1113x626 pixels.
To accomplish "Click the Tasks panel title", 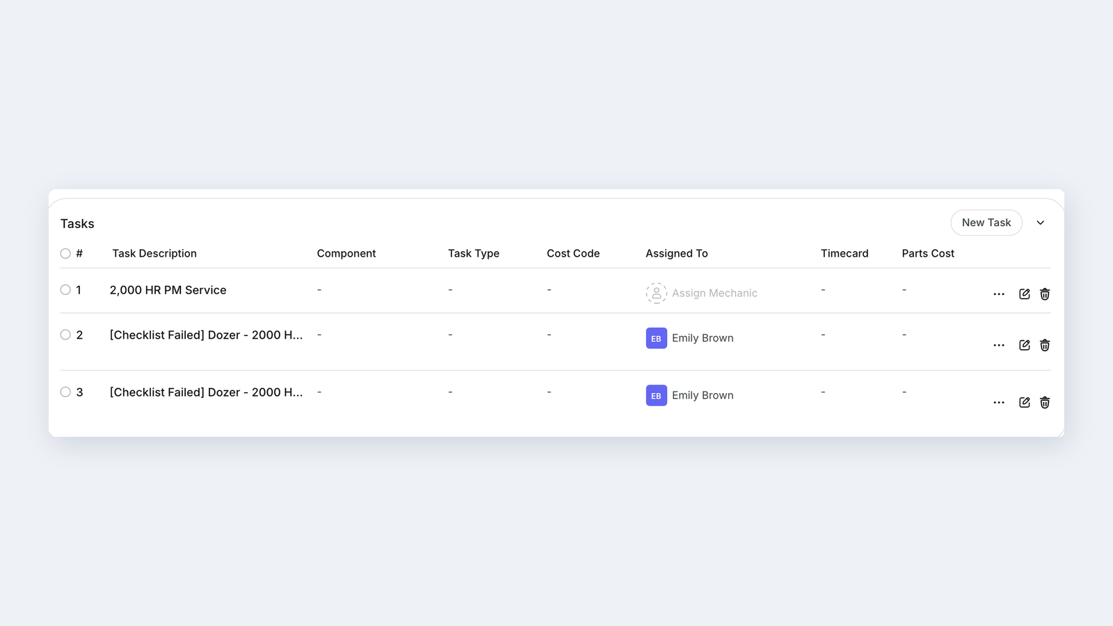I will pyautogui.click(x=77, y=224).
